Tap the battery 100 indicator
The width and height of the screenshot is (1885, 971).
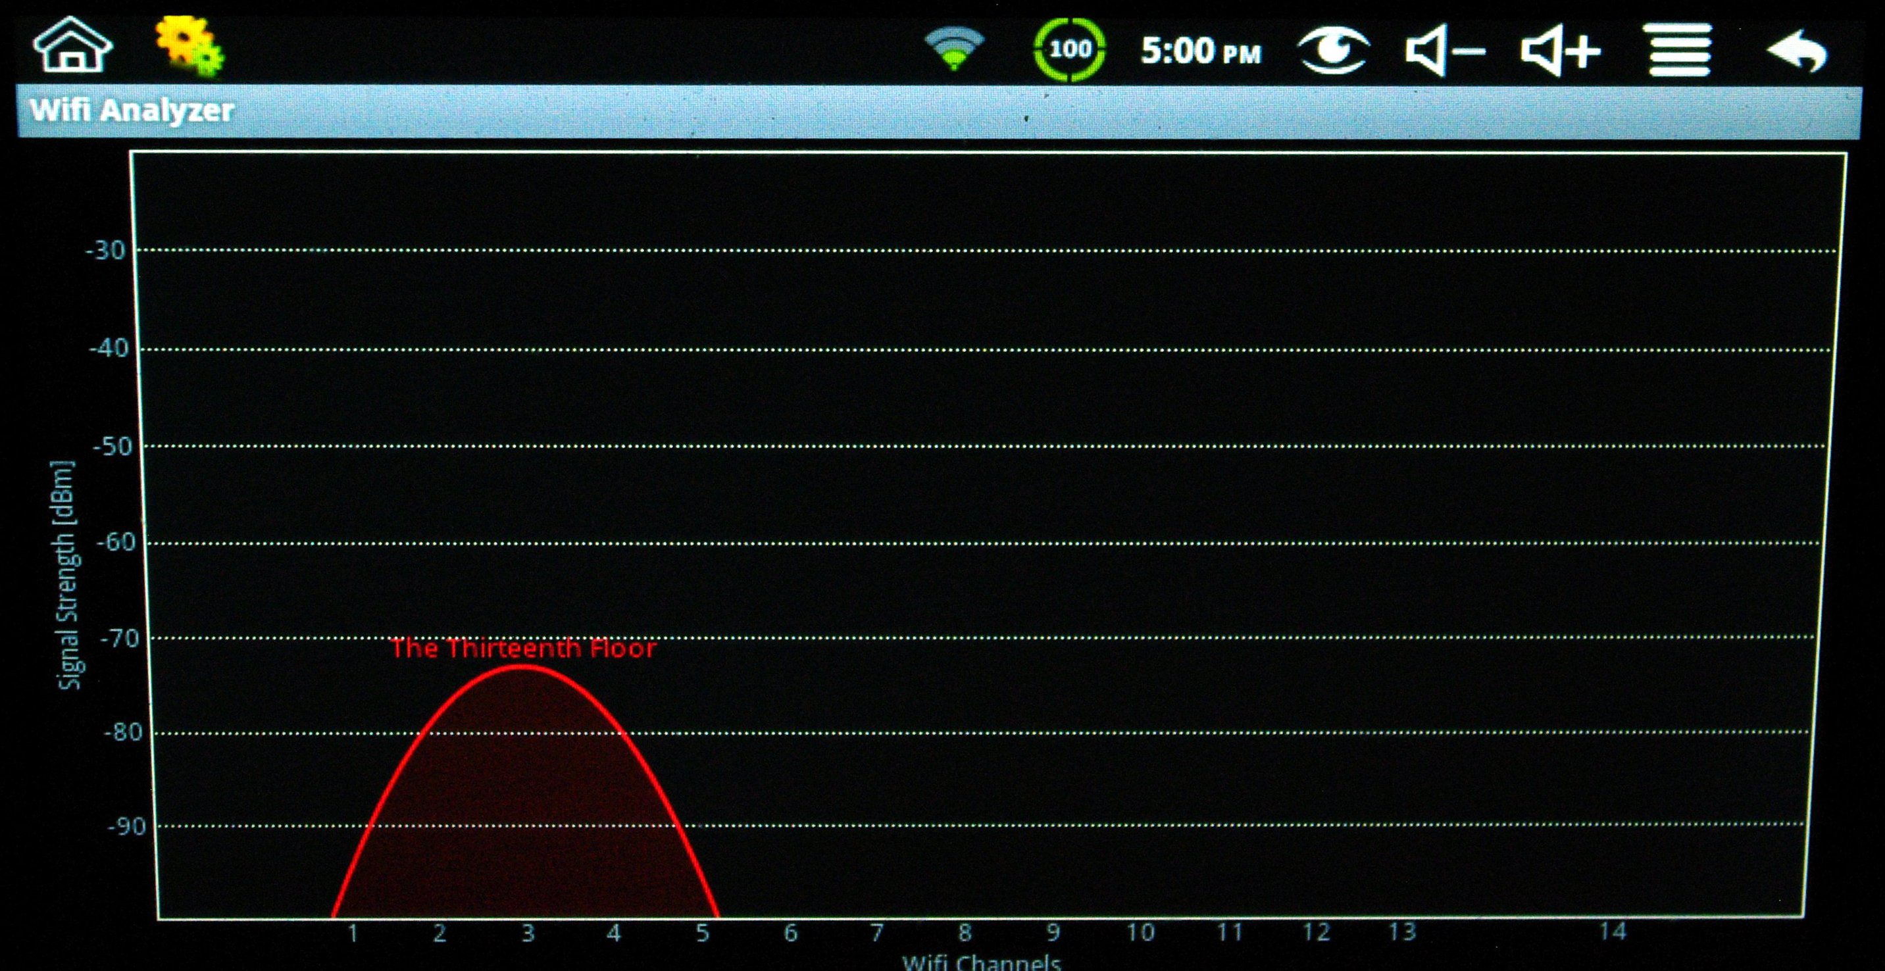tap(1069, 49)
